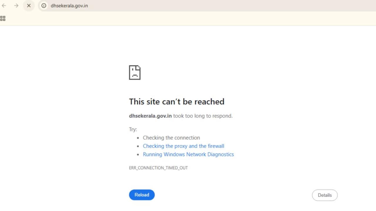Show more info with the Details button
Viewport: 376px width, 211px height.
coord(325,195)
